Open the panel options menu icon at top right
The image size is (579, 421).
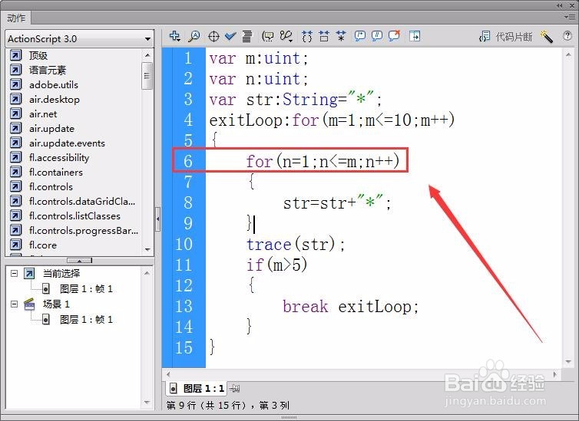point(569,17)
